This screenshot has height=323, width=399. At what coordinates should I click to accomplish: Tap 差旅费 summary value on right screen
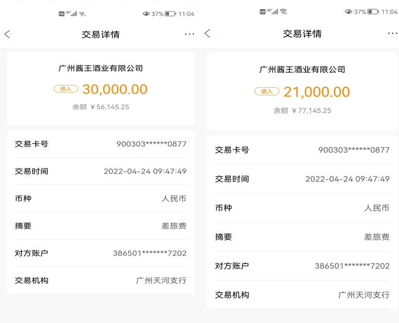(376, 237)
